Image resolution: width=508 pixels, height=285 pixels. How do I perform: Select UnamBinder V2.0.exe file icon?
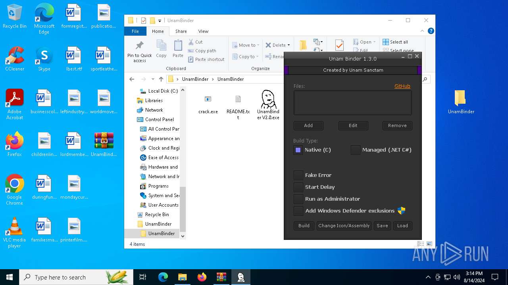(x=268, y=99)
